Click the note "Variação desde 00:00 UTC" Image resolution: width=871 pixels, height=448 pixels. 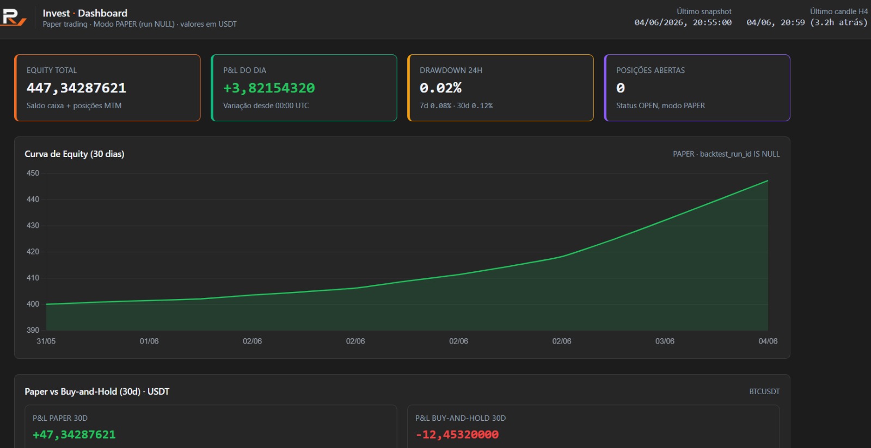[x=266, y=105]
